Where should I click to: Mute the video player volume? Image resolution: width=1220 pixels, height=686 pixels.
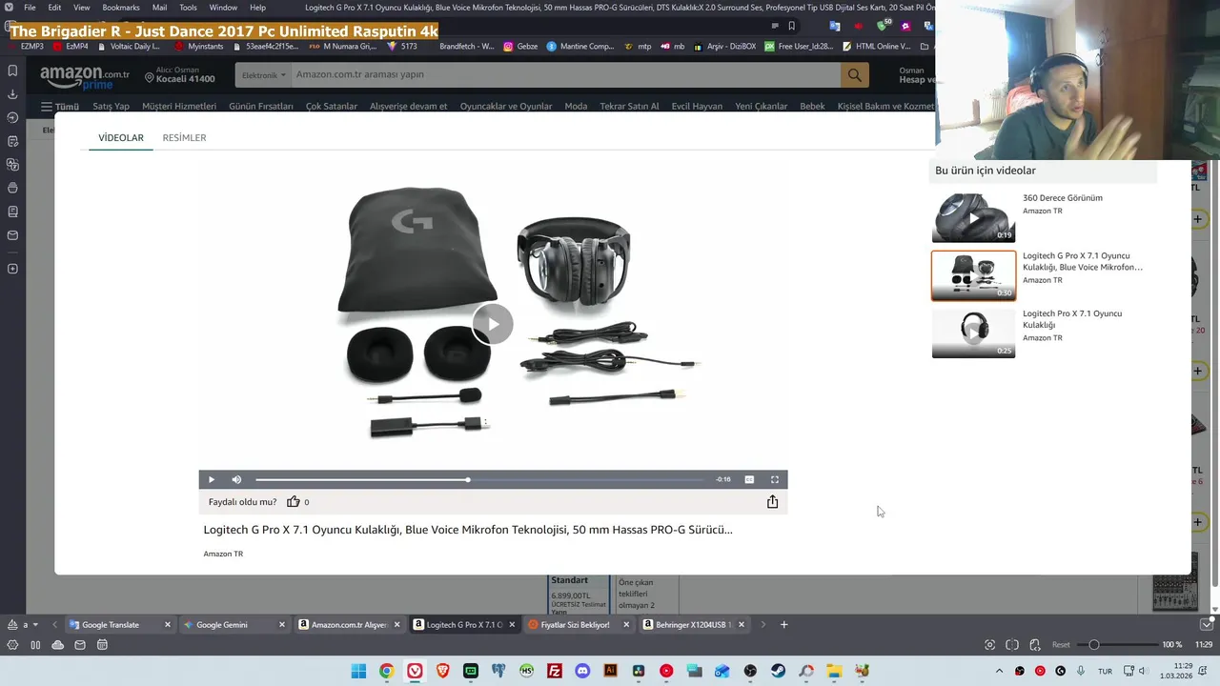[236, 479]
